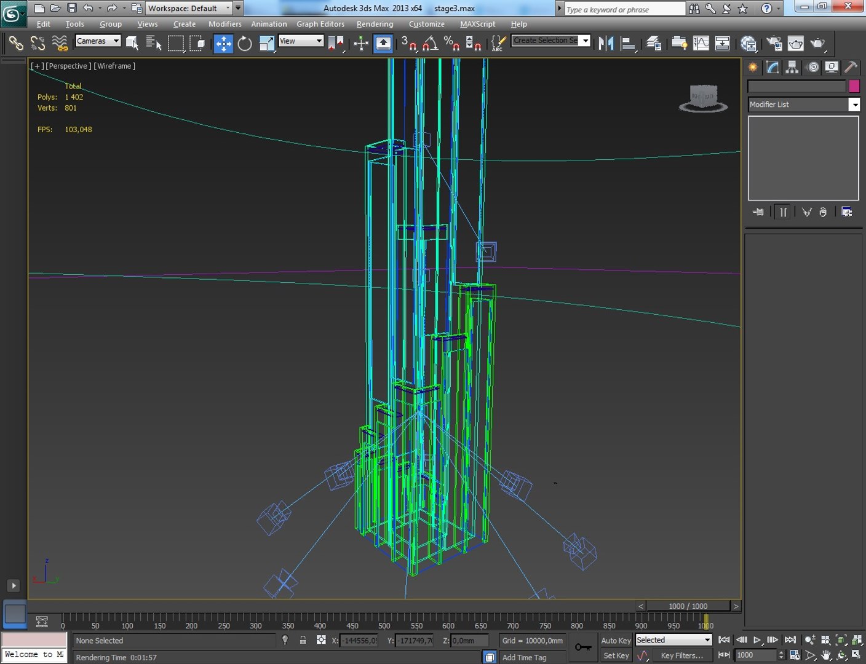
Task: Expand the Modifier List dropdown
Action: click(854, 105)
